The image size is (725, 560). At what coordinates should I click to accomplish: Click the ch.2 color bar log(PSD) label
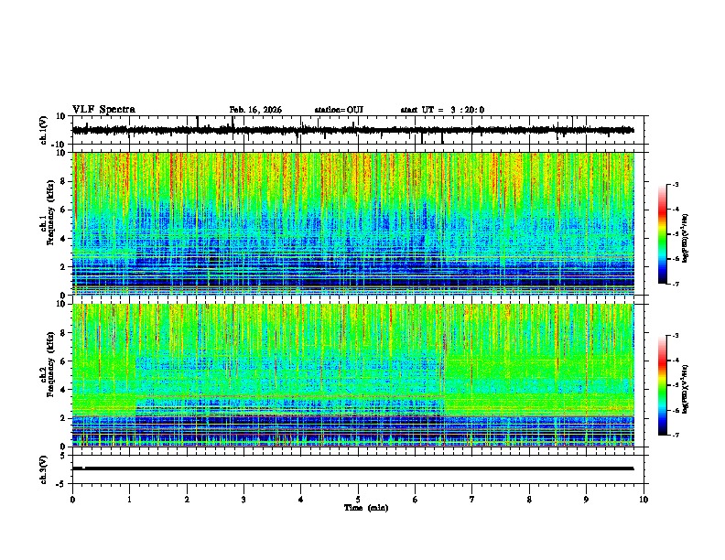686,389
